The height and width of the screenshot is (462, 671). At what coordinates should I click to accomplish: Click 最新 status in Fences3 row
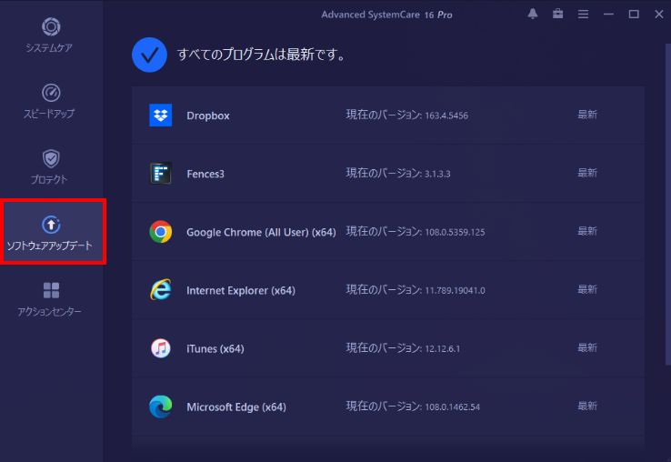587,173
